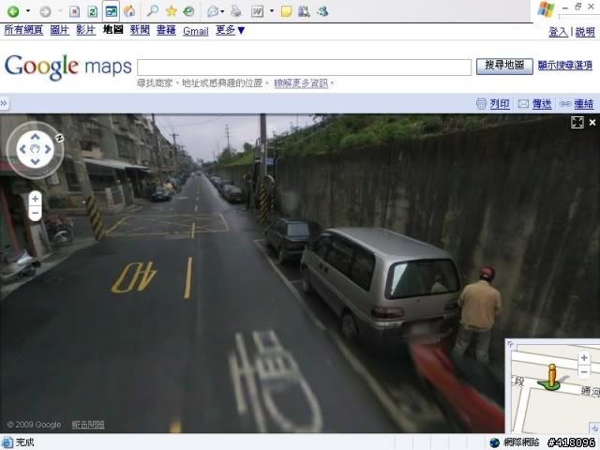Click the grey browser Forward button
Screen dimensions: 600x450
(45, 11)
